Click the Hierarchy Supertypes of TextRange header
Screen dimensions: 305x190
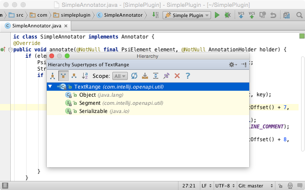(88, 65)
